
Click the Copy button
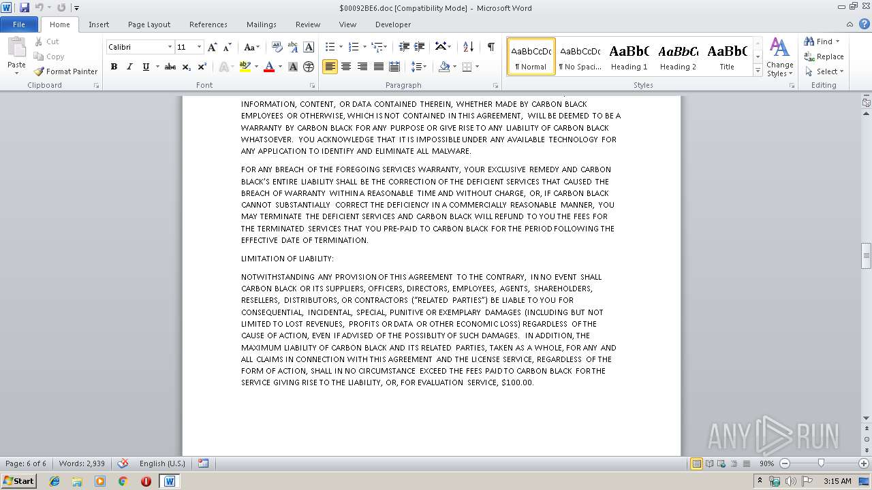pyautogui.click(x=49, y=56)
